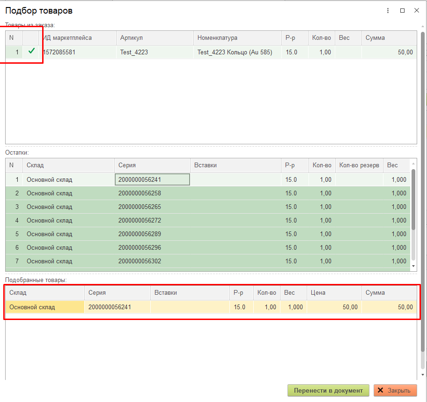Click series field 2000000056241 in Остатки

point(153,179)
